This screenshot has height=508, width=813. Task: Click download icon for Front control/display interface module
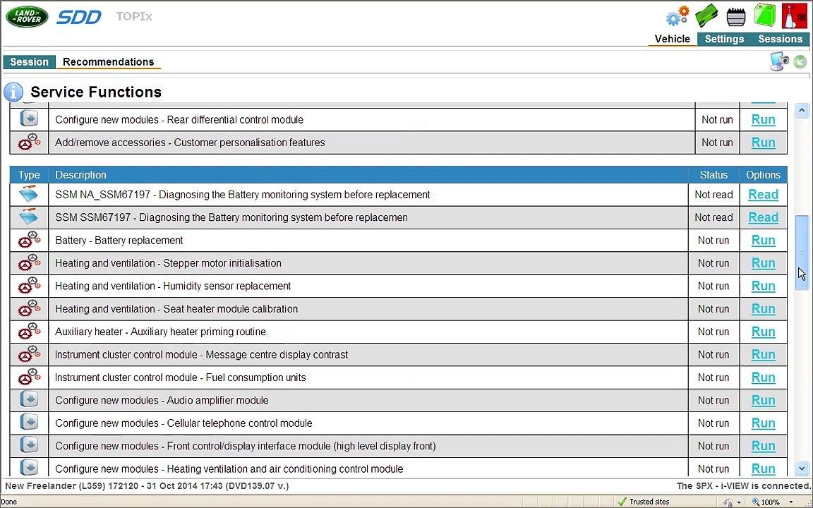click(x=30, y=446)
